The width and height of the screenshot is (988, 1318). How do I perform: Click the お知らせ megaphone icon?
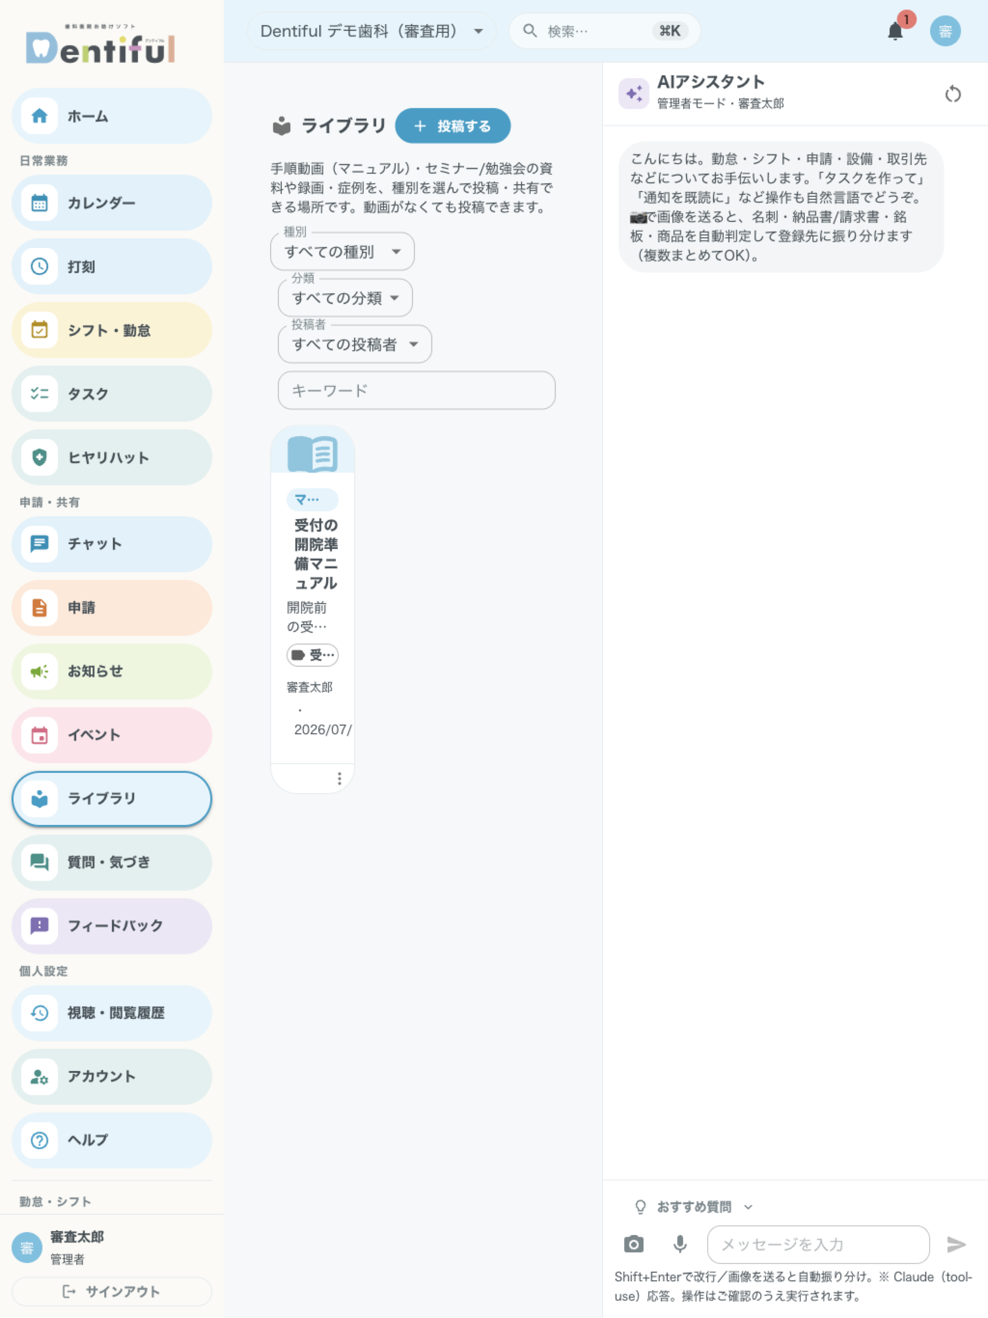[40, 672]
